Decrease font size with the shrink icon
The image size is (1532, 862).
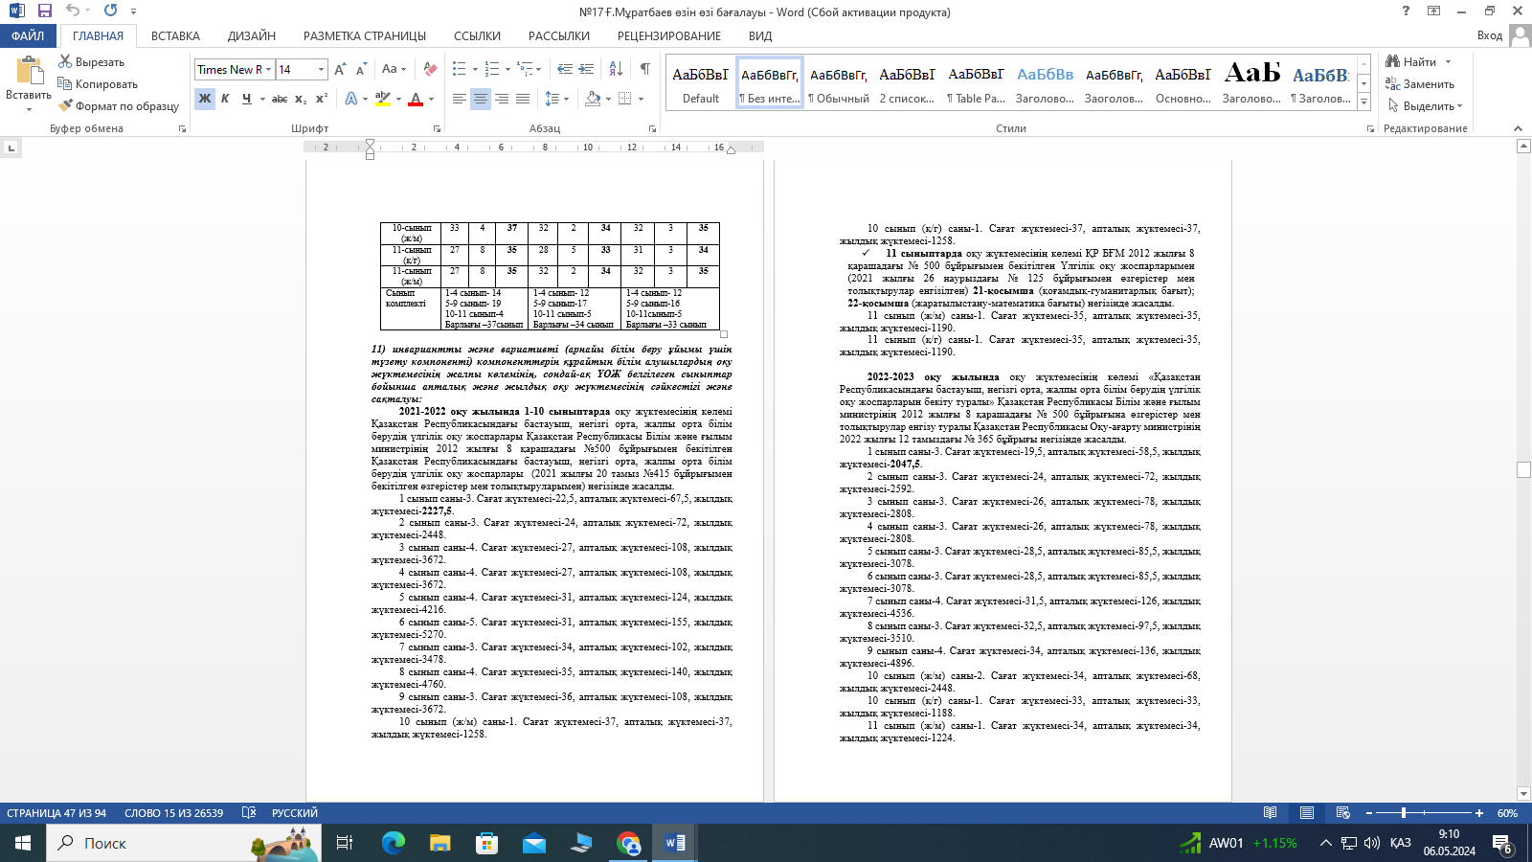point(361,69)
